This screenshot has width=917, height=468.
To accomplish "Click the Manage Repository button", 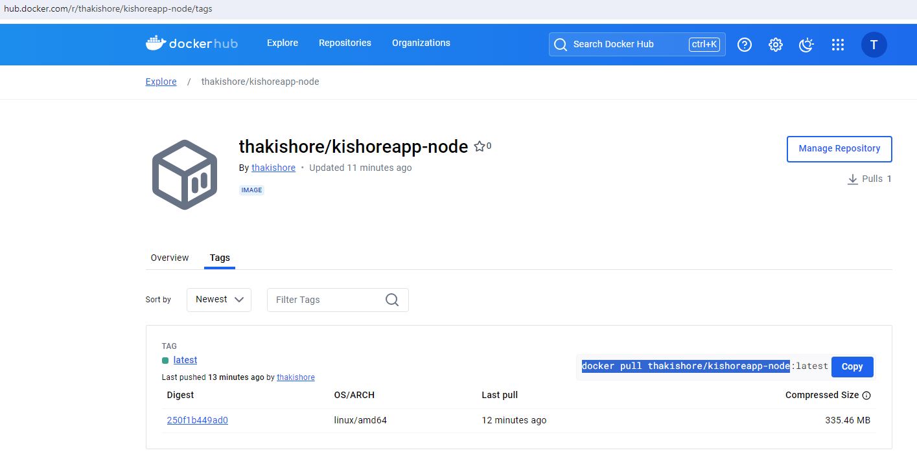I will (x=839, y=149).
